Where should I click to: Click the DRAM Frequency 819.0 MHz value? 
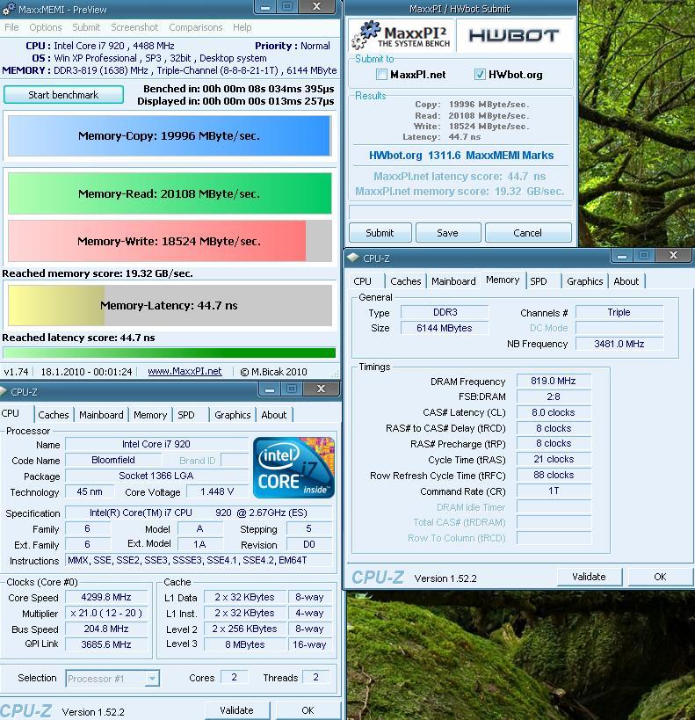point(554,381)
